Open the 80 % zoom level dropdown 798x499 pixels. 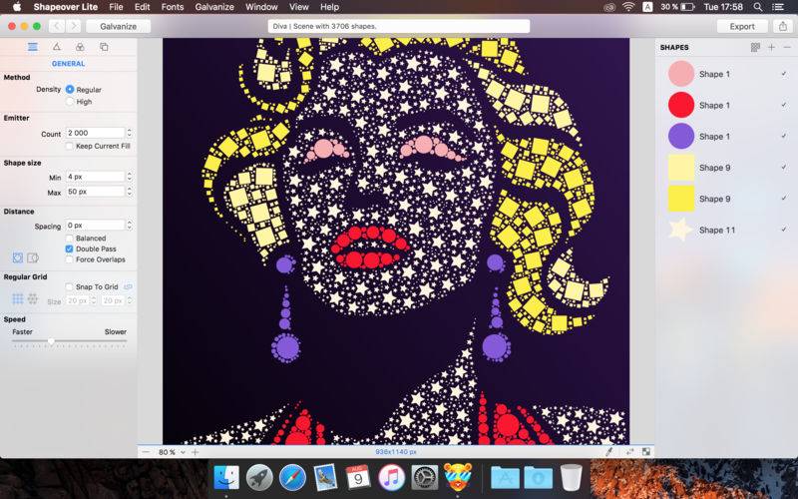tap(172, 452)
